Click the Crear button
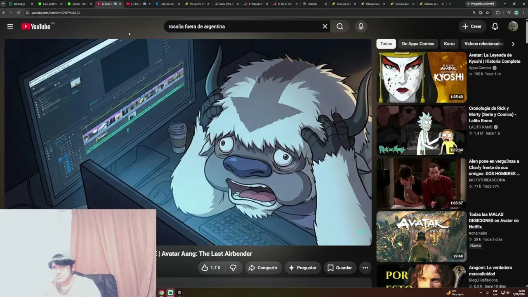The height and width of the screenshot is (297, 528). coord(472,26)
